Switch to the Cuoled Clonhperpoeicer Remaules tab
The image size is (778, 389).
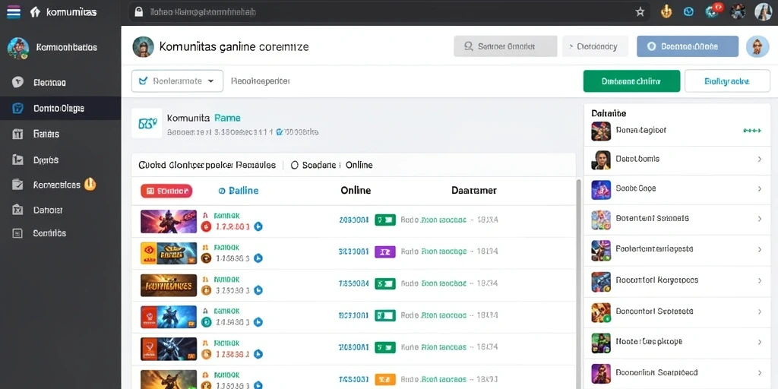(x=207, y=165)
